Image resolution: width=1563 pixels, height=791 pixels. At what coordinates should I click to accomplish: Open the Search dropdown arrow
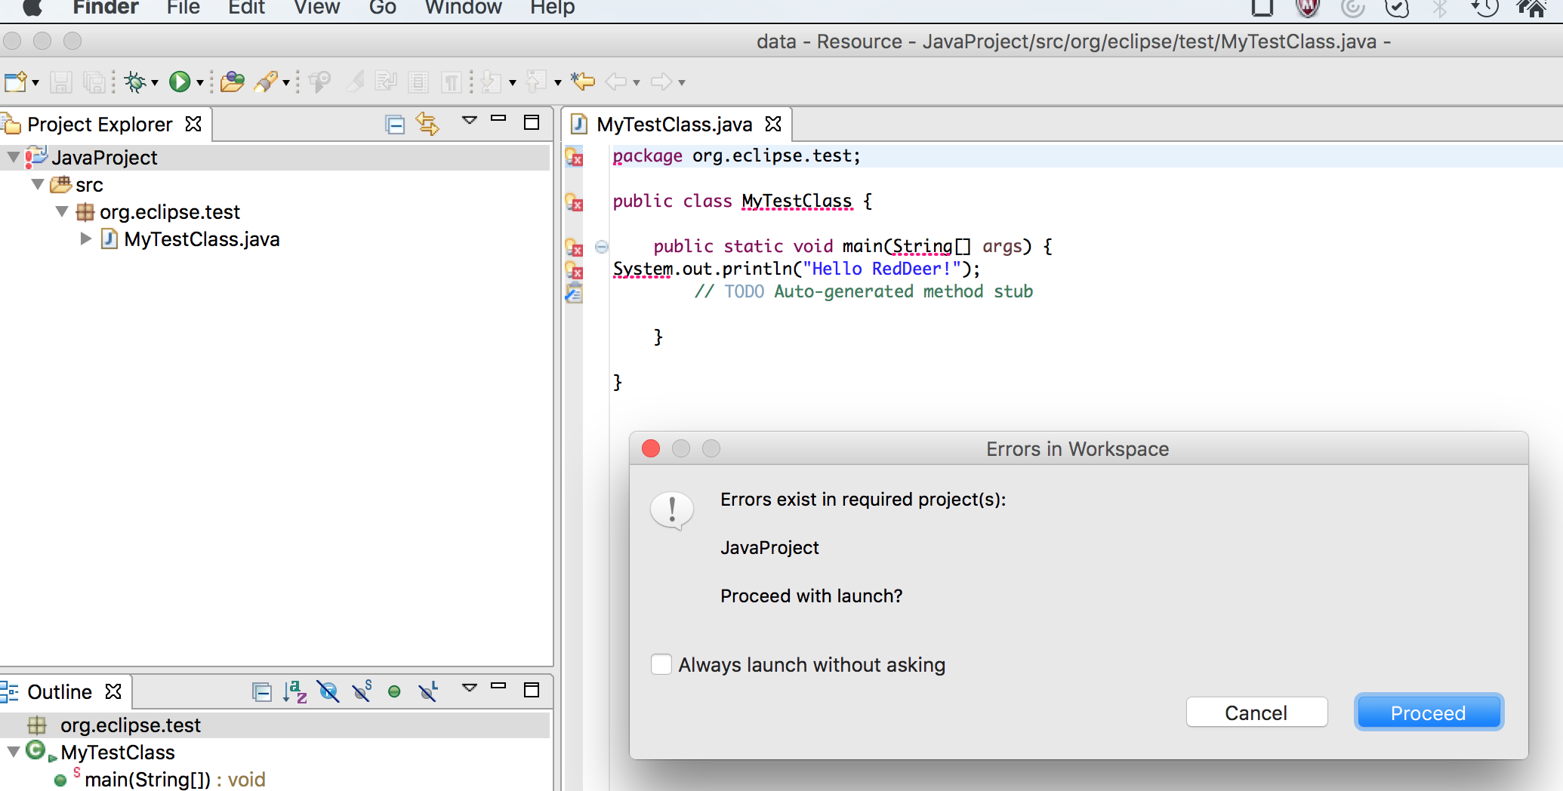[x=286, y=82]
